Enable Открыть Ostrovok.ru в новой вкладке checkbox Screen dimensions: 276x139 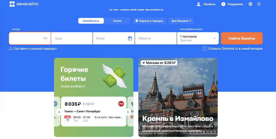pyautogui.click(x=205, y=49)
